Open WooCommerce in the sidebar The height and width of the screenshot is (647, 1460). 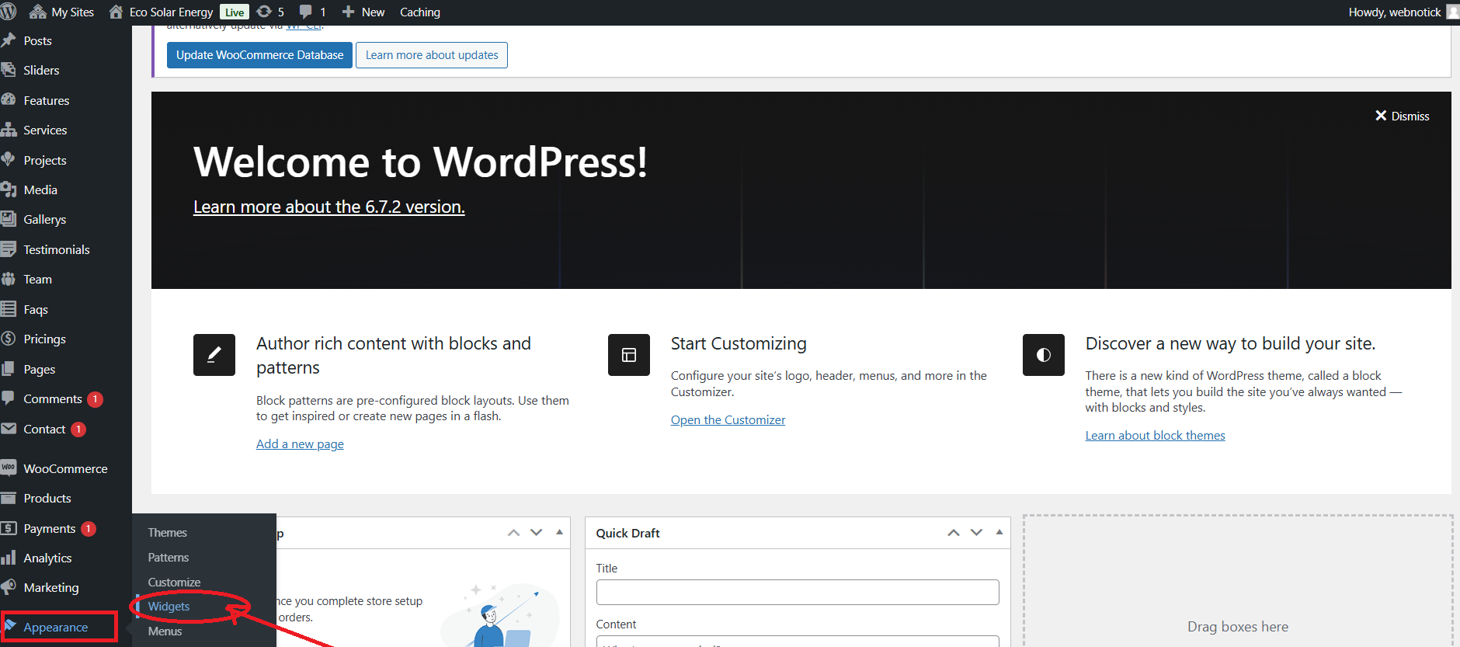[65, 469]
